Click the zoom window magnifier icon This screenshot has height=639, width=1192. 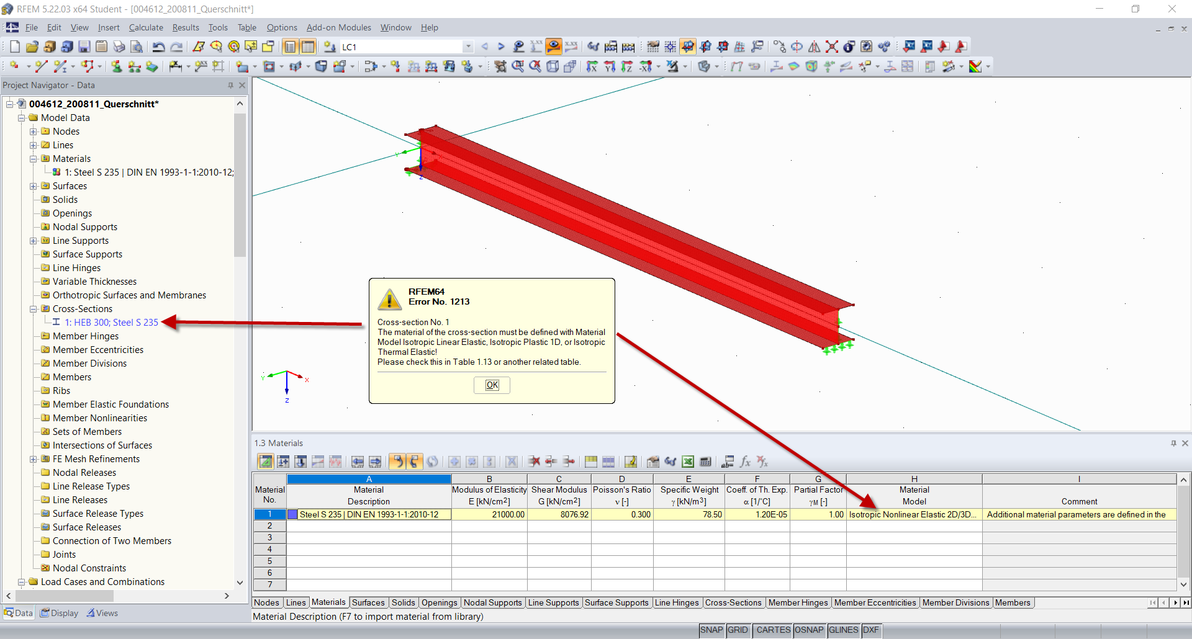(x=518, y=66)
